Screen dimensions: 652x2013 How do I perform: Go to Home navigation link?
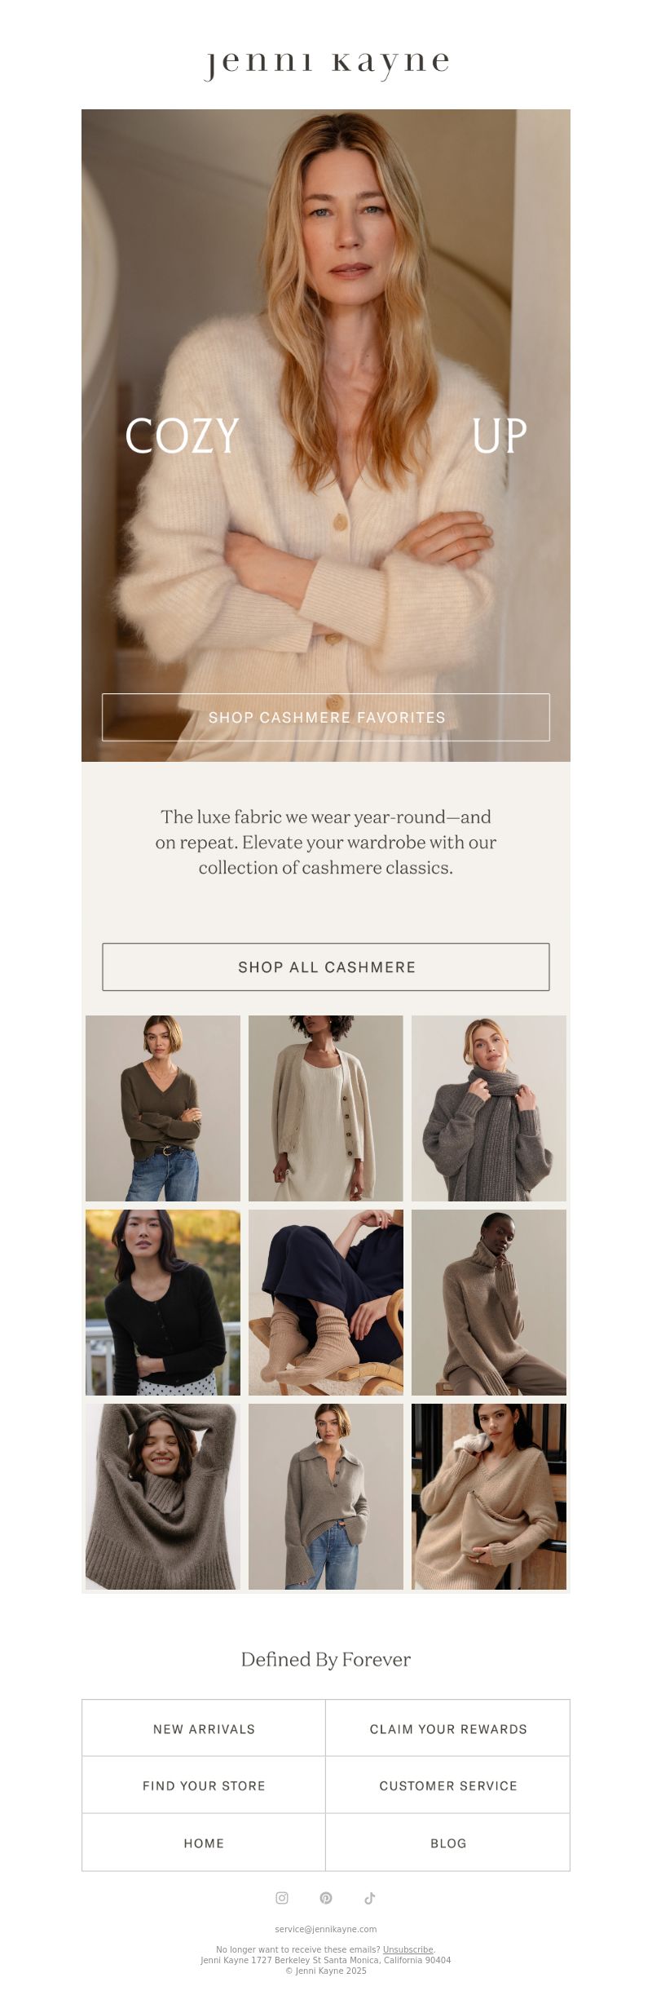pyautogui.click(x=204, y=1843)
